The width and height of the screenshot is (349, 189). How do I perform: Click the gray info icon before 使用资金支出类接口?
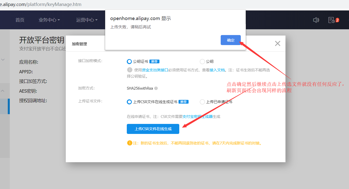130,70
